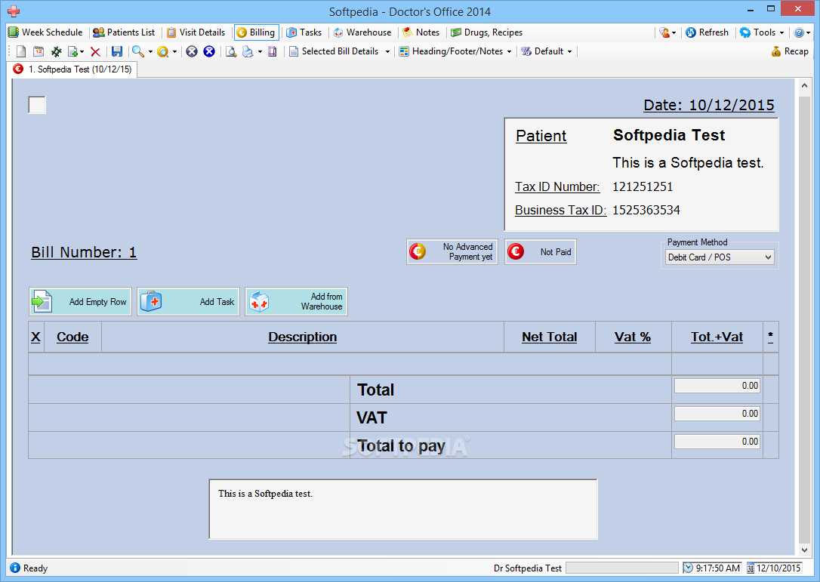Click the info icon beside Ready
This screenshot has height=582, width=820.
tap(15, 568)
